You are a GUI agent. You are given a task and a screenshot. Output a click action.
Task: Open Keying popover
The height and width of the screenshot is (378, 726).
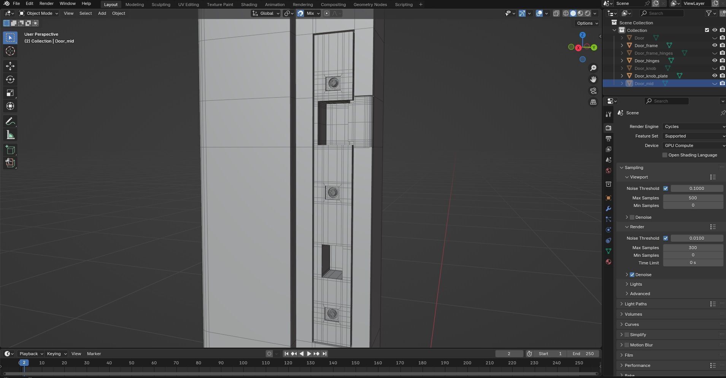pyautogui.click(x=56, y=354)
